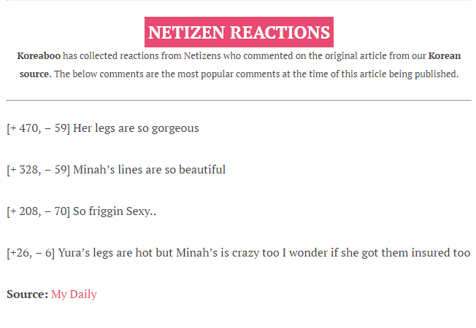Click the [+26, – 6] vote count
The image size is (476, 328).
pos(31,253)
